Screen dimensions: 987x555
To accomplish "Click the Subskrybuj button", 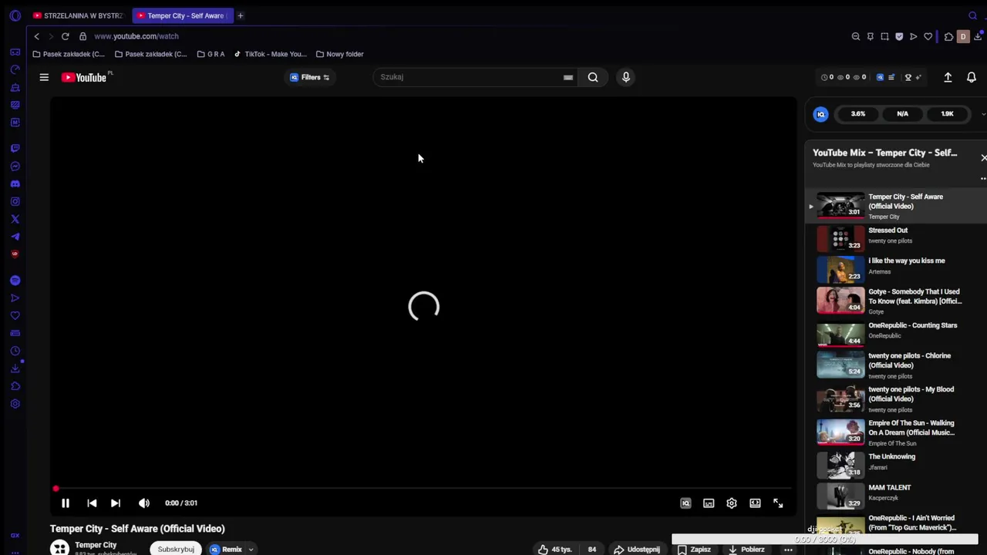I will (176, 549).
